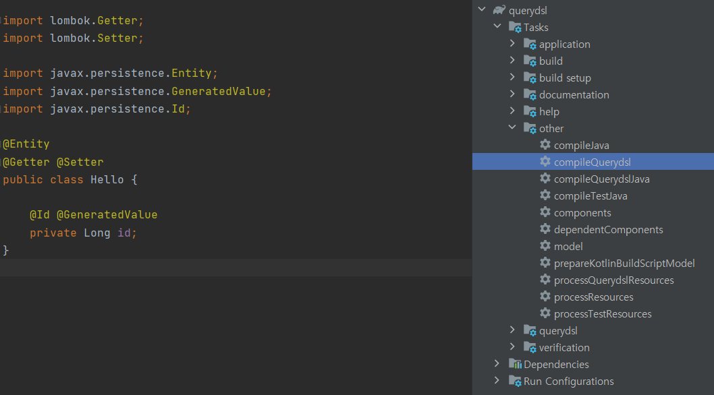Expand the build task group

[512, 59]
